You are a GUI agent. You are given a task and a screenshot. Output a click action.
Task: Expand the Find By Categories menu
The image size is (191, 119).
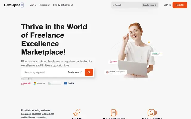(x=63, y=5)
